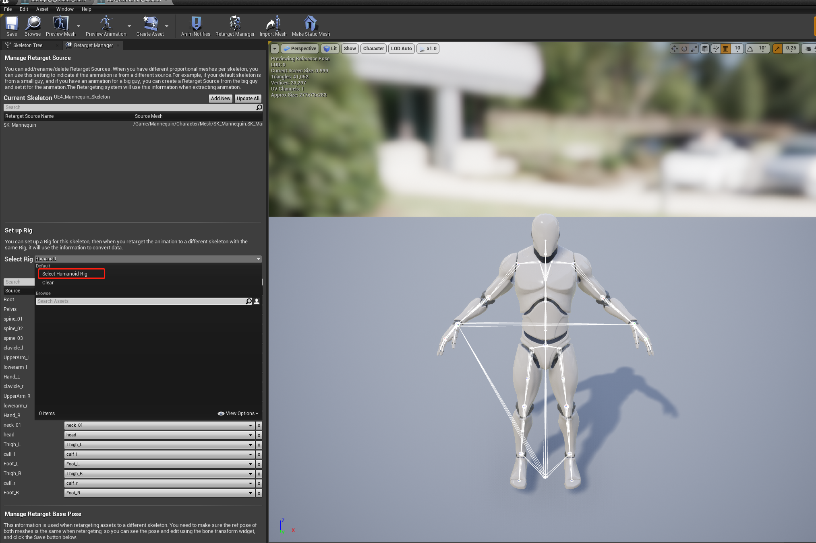Click the Add New button
The width and height of the screenshot is (816, 543).
click(x=220, y=99)
